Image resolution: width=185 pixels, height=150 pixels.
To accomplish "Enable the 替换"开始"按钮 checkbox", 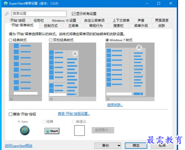I will pos(10,114).
